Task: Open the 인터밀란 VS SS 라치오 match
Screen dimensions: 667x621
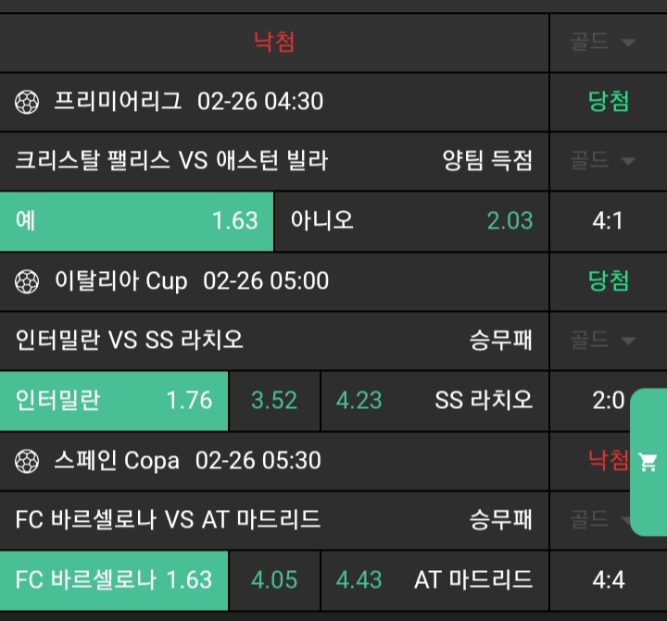Action: 130,341
